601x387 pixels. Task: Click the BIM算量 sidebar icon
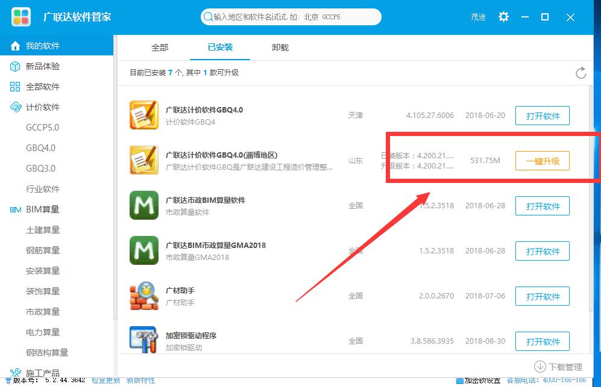tap(15, 210)
